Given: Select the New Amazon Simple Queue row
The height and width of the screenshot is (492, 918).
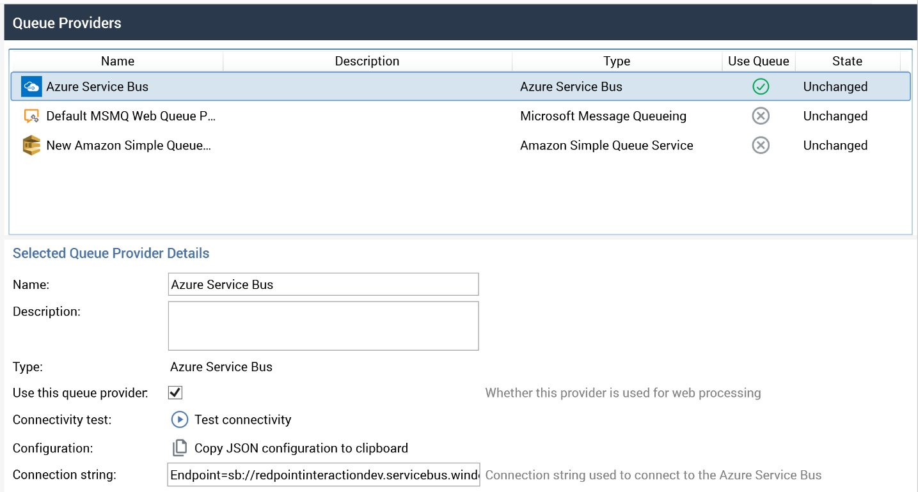Looking at the screenshot, I should click(128, 146).
